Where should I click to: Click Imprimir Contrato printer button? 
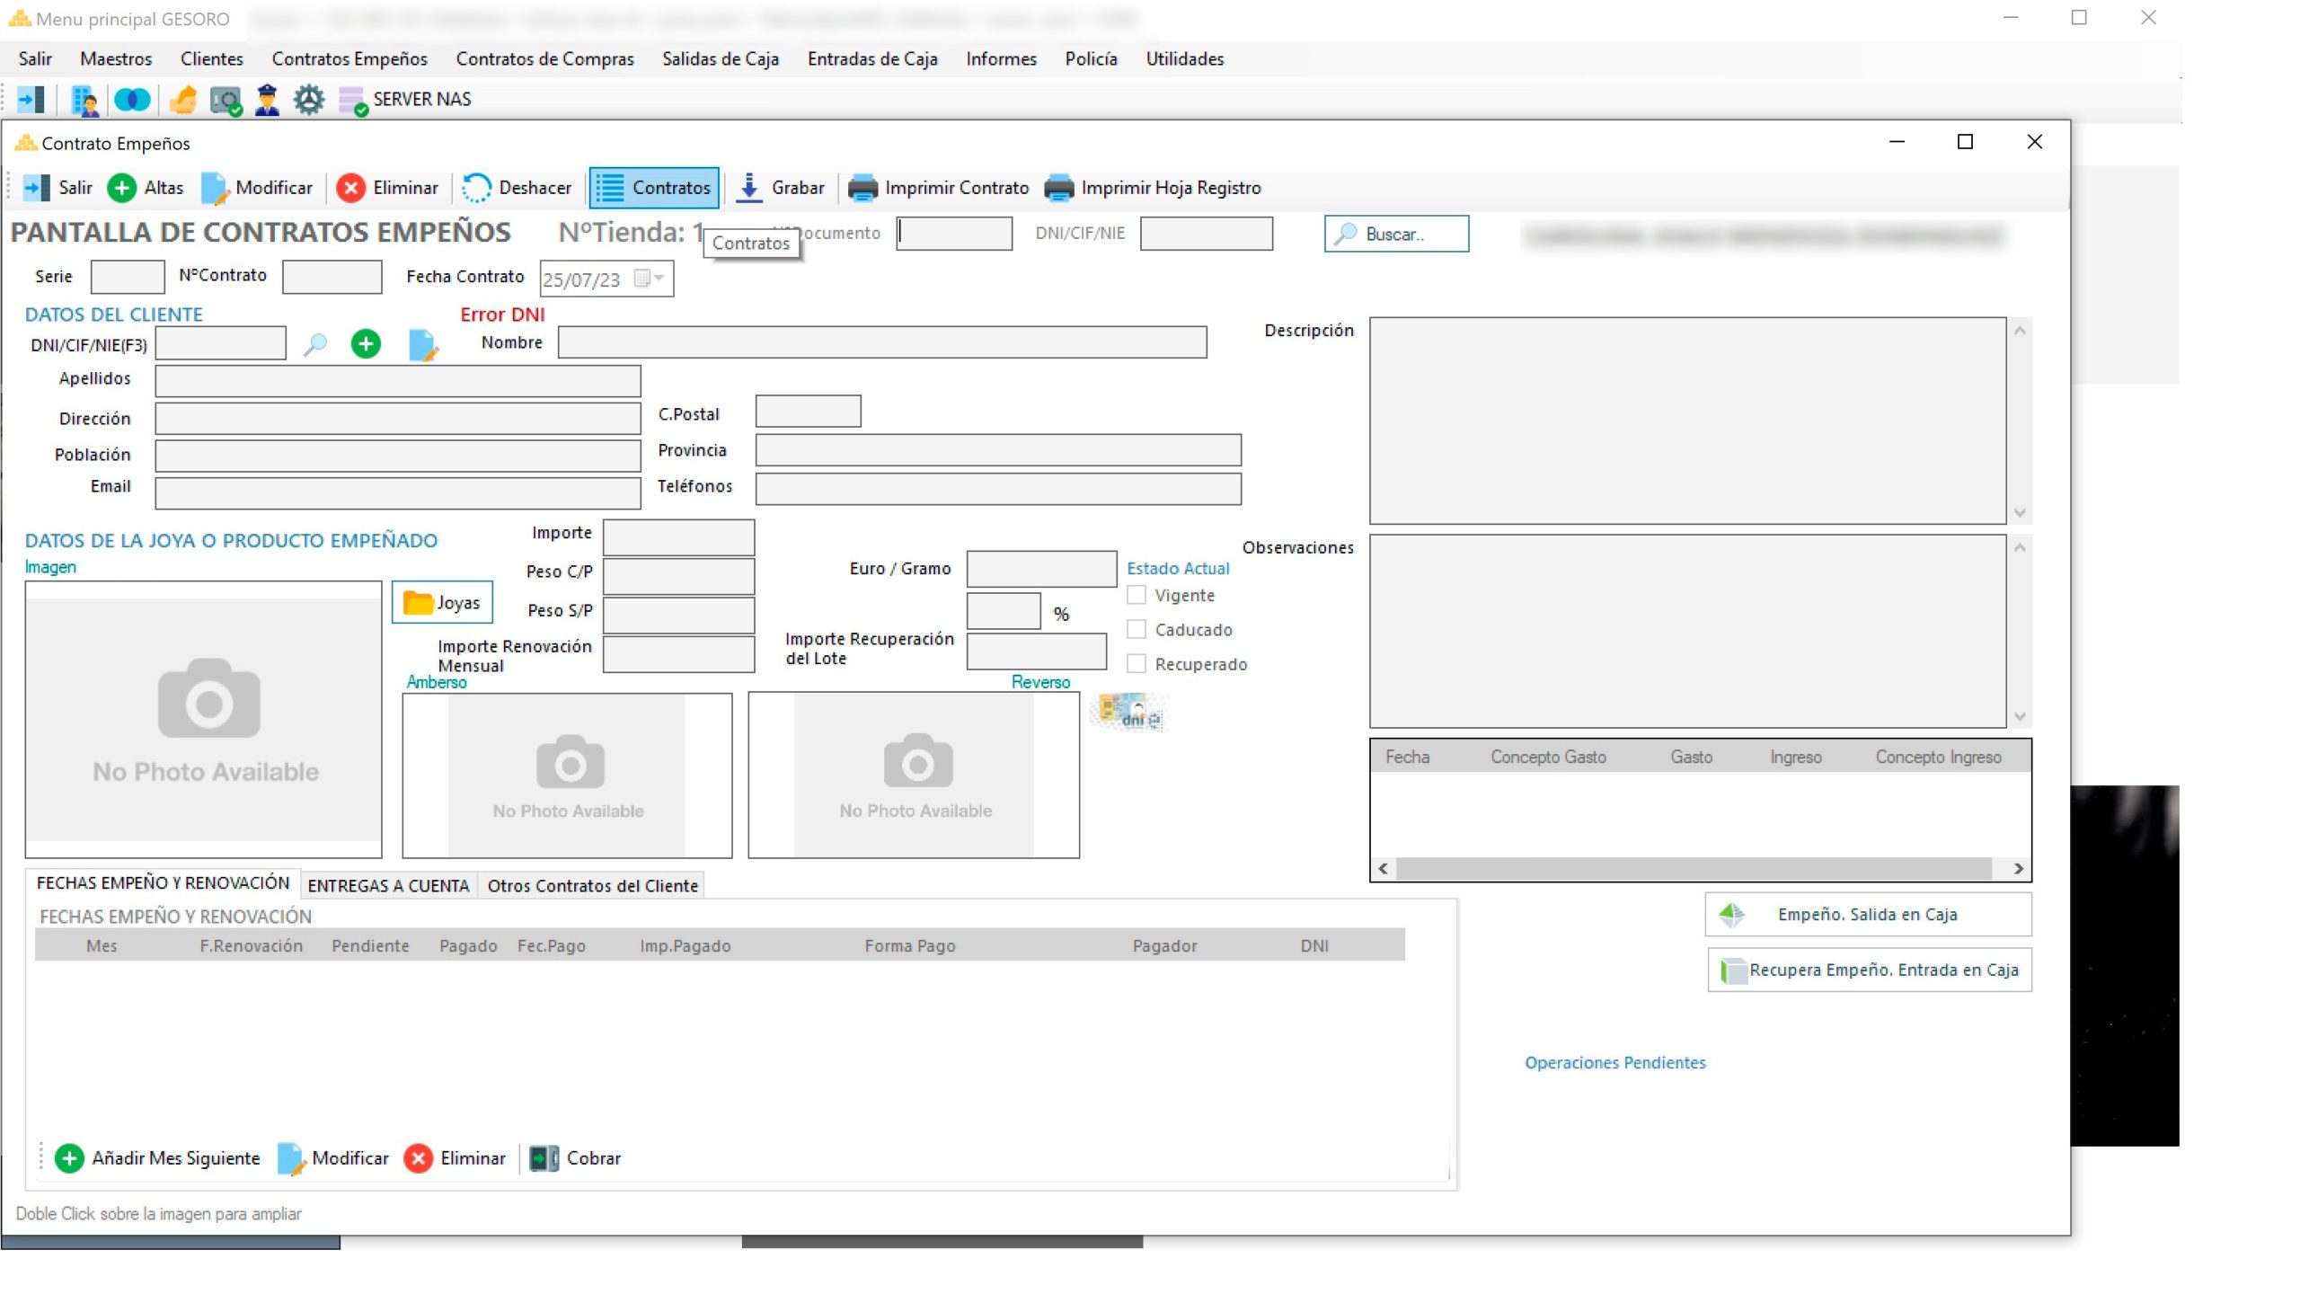tap(938, 188)
